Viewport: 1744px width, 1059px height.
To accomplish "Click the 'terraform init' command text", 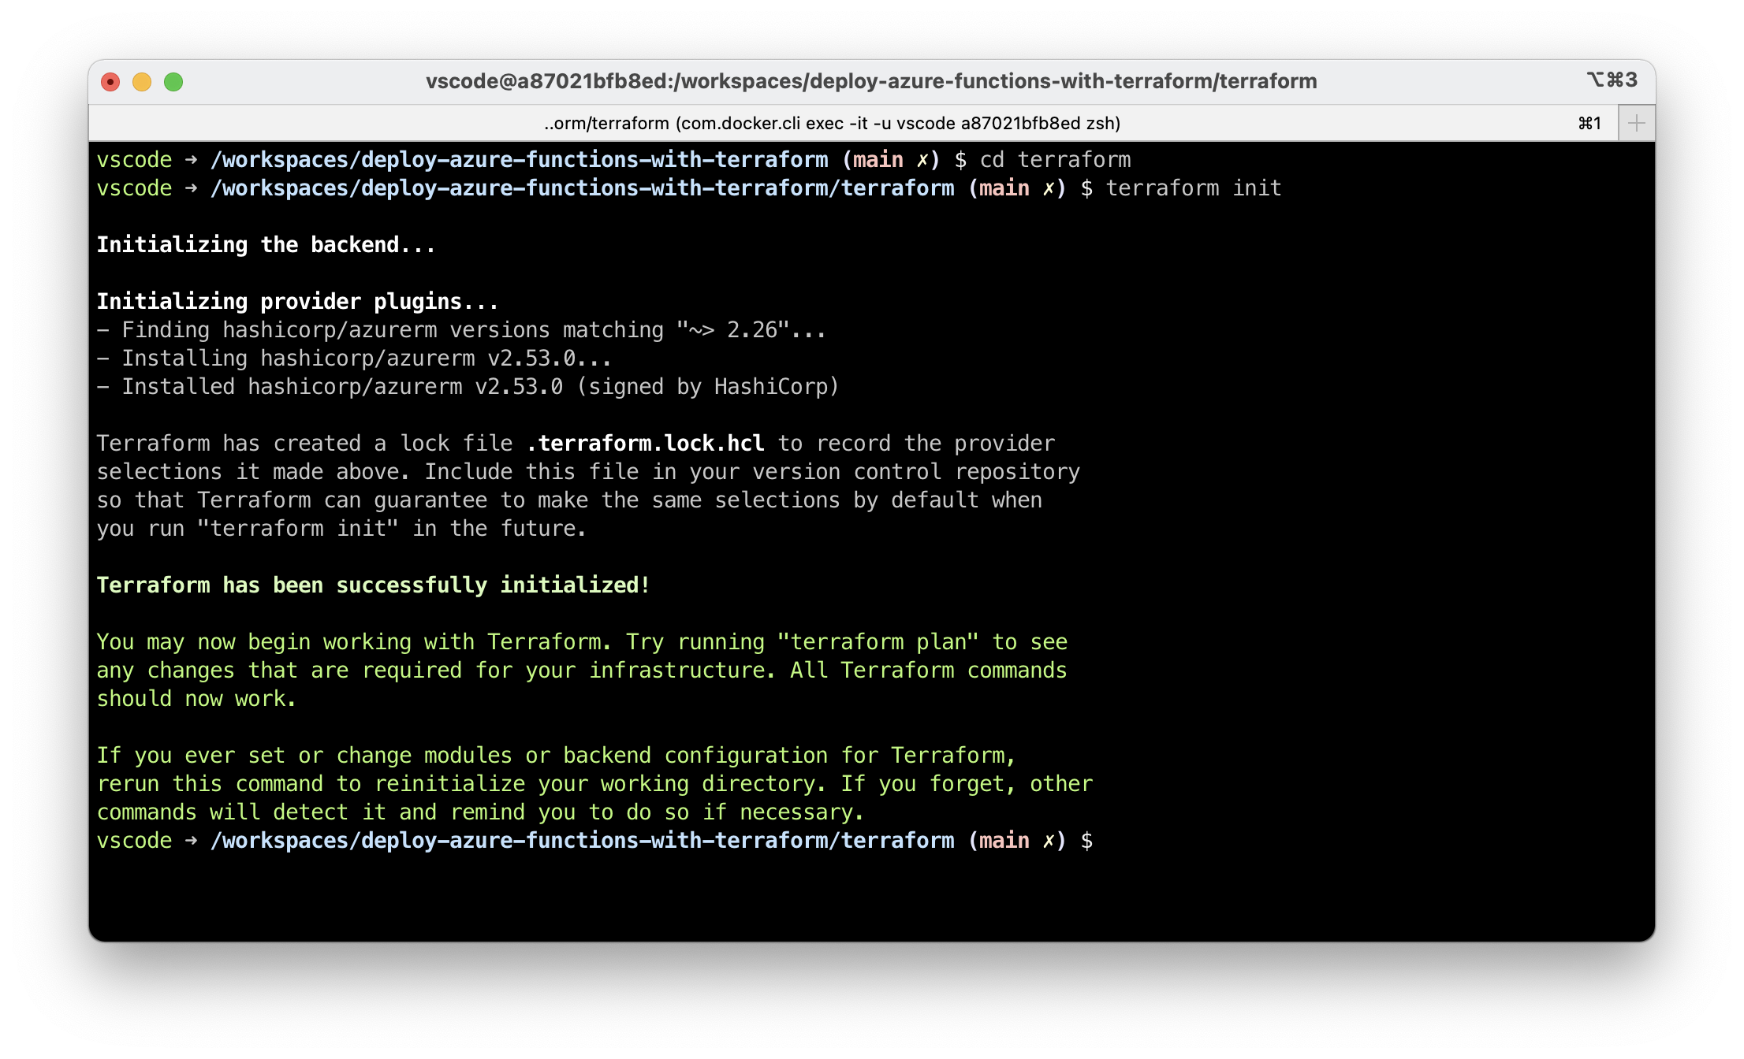I will (1194, 188).
